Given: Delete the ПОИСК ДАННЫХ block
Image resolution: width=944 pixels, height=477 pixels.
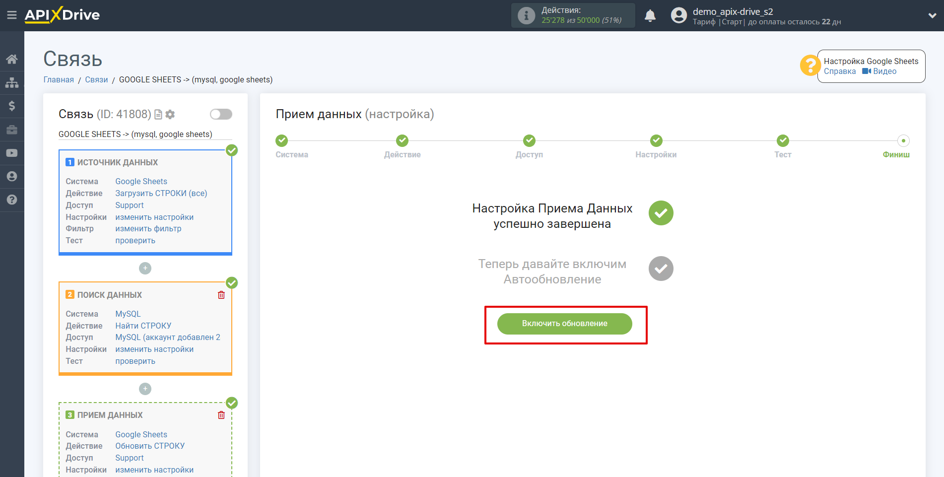Looking at the screenshot, I should pyautogui.click(x=221, y=295).
